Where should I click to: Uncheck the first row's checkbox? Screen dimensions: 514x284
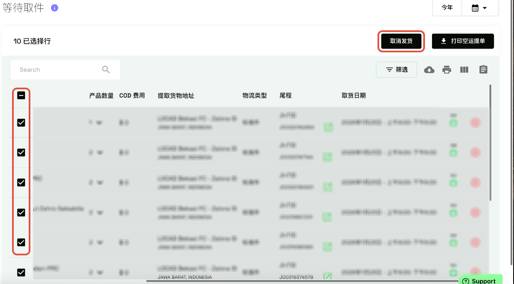21,122
